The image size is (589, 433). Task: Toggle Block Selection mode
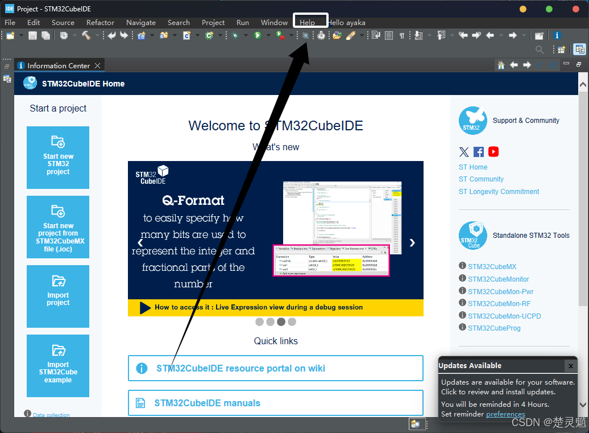(x=389, y=35)
